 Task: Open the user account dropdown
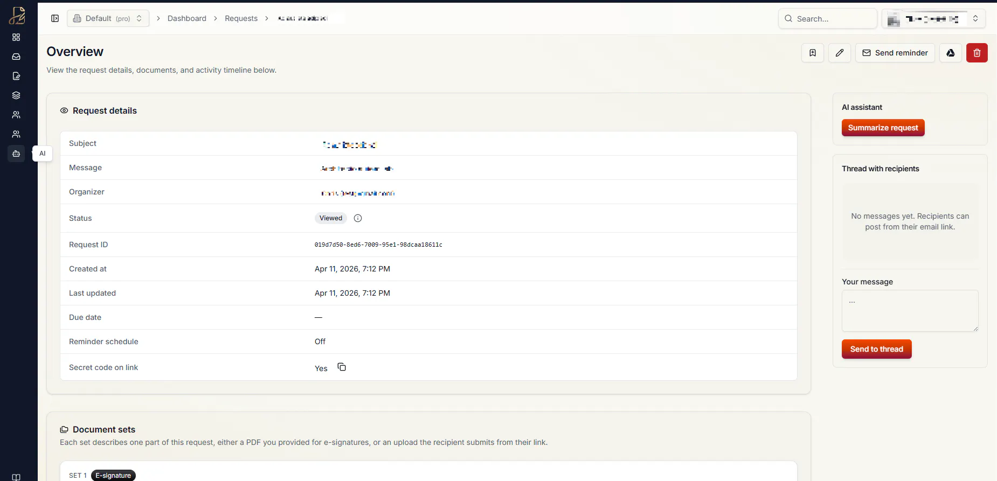934,18
